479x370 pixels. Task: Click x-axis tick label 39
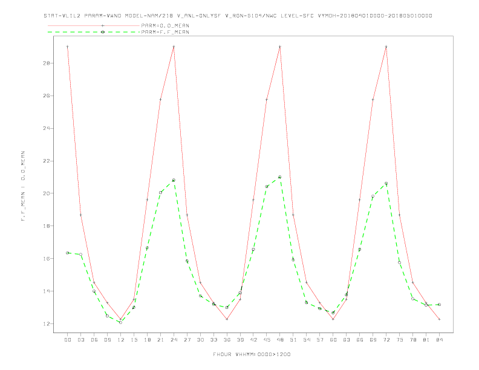(240, 340)
